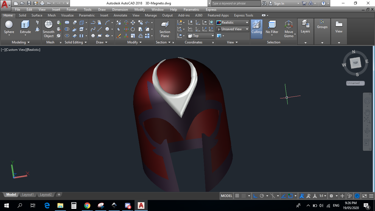Image resolution: width=375 pixels, height=211 pixels.
Task: Open File Explorer from the taskbar
Action: (x=60, y=205)
